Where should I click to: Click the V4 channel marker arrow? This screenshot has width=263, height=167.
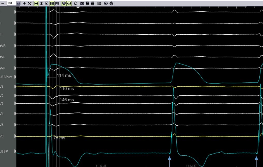15,114
